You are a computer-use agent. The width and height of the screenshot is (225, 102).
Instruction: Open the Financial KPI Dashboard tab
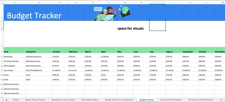[x=171, y=100]
